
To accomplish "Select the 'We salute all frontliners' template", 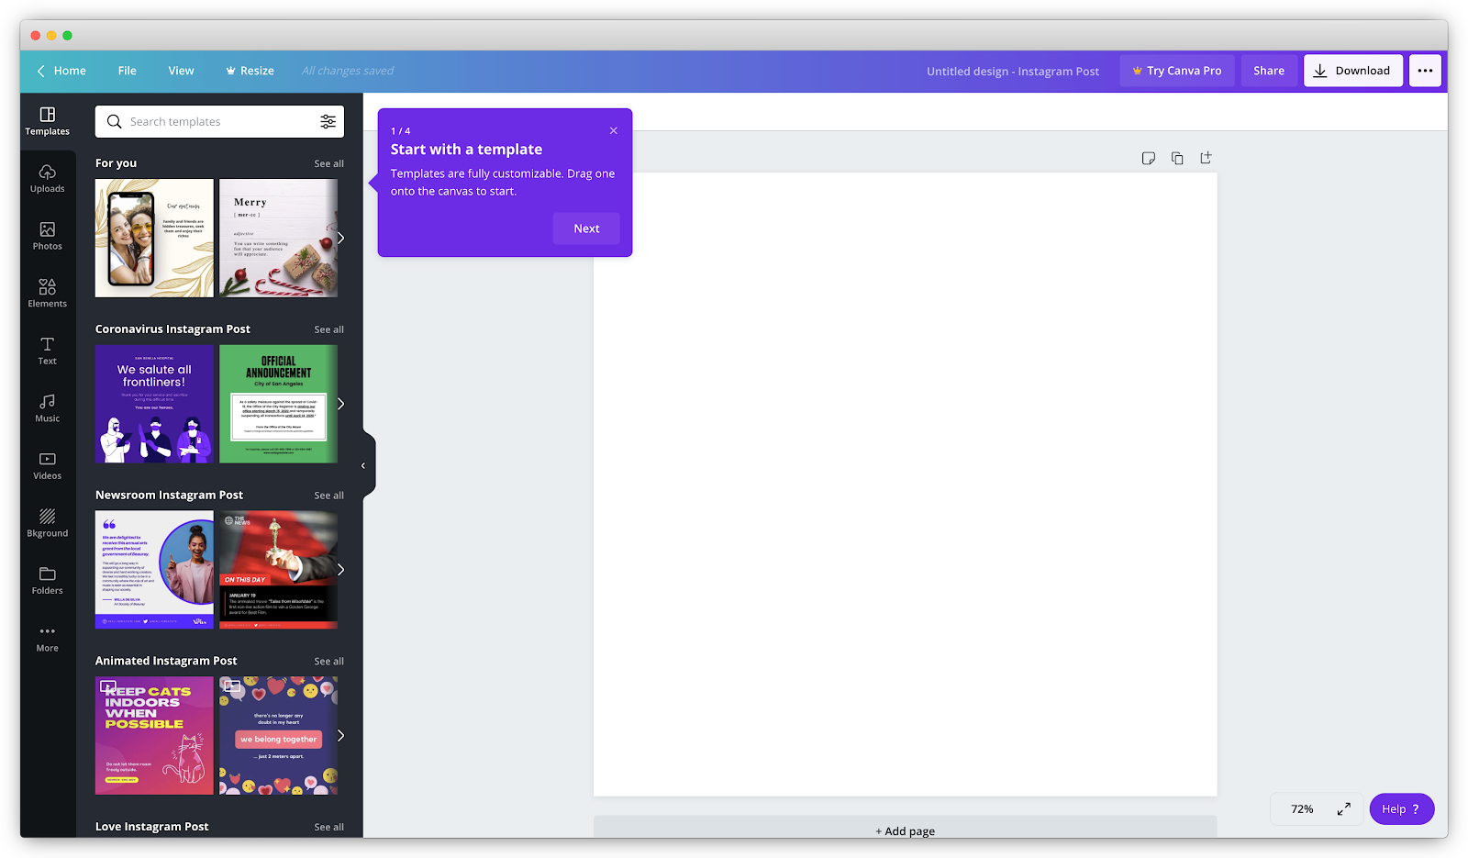I will (x=154, y=404).
